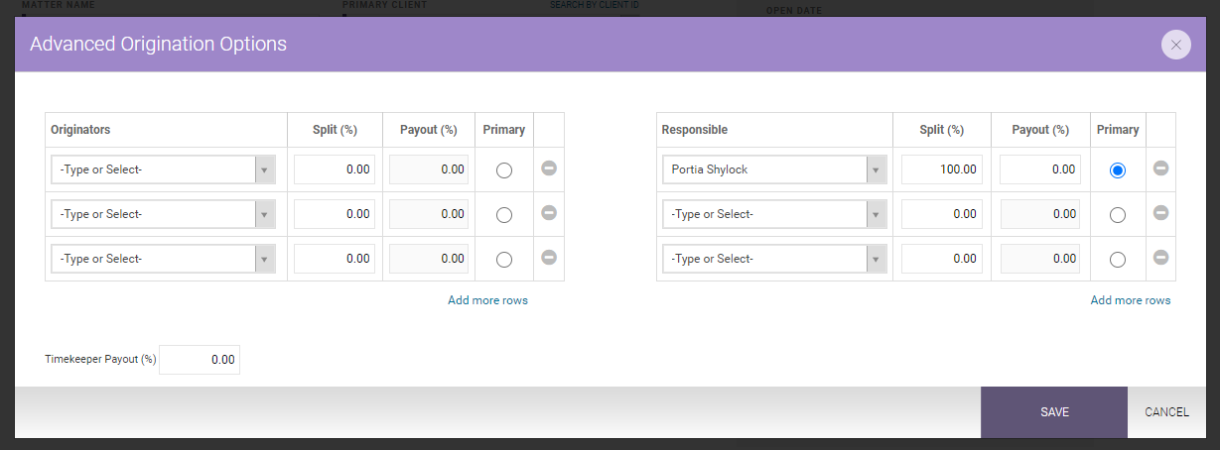1220x450 pixels.
Task: Click third Responsible row Payout field
Action: point(1040,259)
